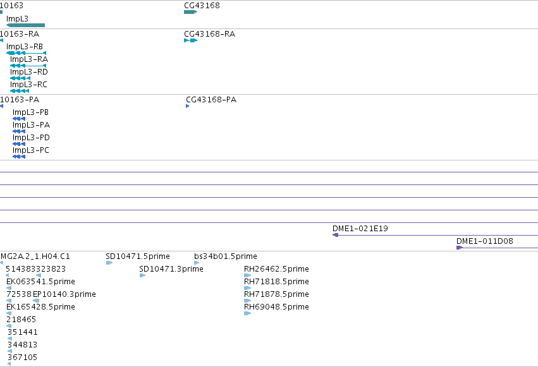Select the EP10140.3prime feature label
Viewport: 538px width, 367px height.
(64, 294)
